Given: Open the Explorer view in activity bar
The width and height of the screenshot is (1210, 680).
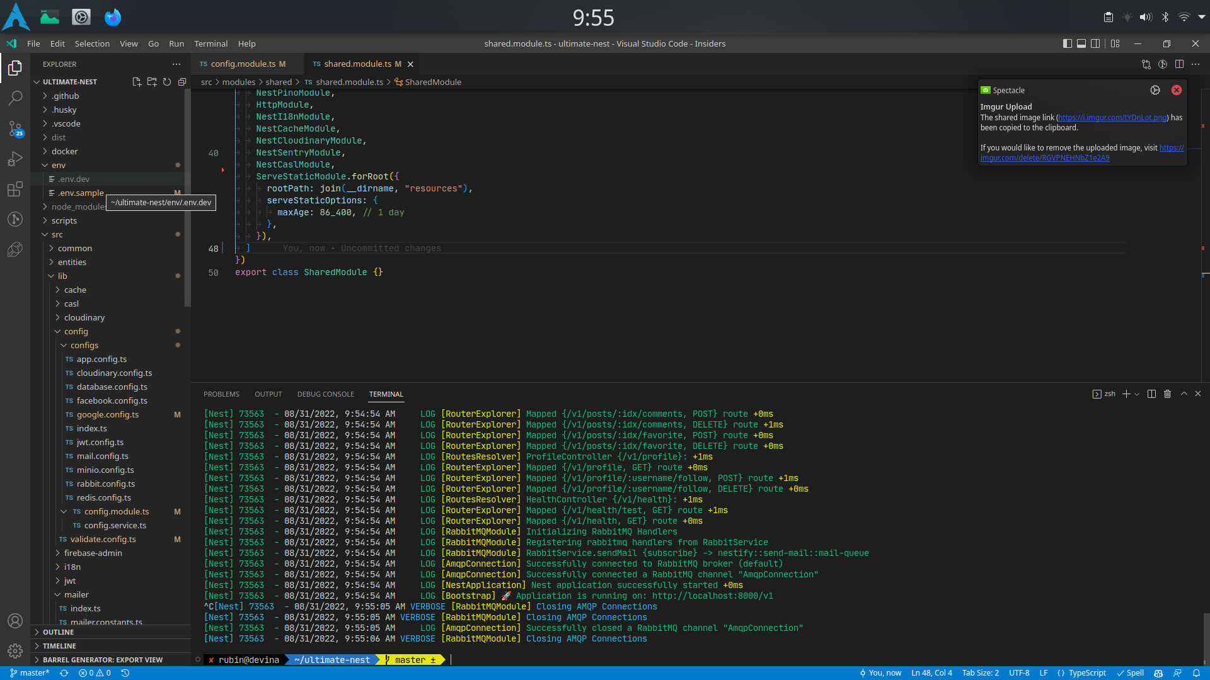Looking at the screenshot, I should point(15,68).
